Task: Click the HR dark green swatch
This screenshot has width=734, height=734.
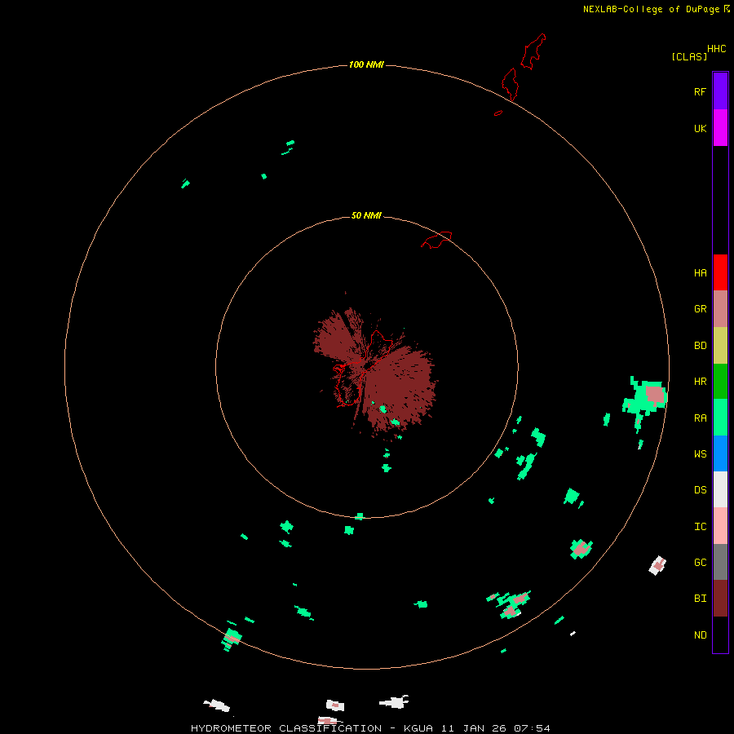Action: pos(720,382)
